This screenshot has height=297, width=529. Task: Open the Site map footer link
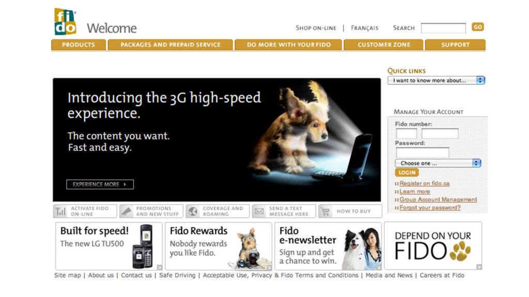pos(68,275)
